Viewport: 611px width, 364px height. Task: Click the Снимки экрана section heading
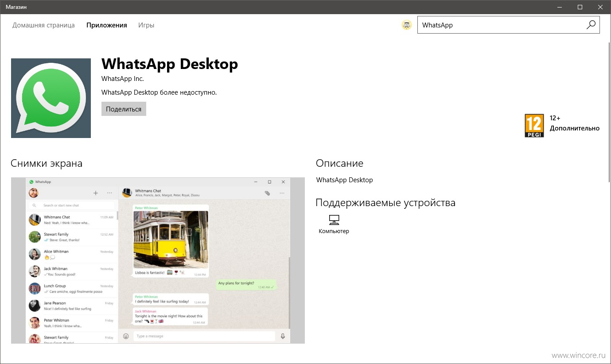(47, 163)
